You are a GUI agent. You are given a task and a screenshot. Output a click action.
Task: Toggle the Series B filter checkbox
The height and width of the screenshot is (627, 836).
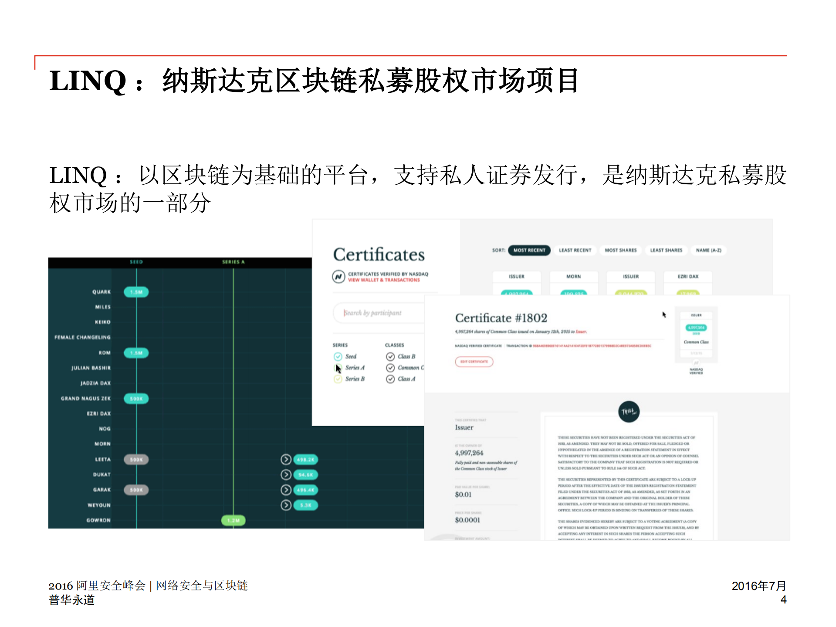tap(338, 379)
